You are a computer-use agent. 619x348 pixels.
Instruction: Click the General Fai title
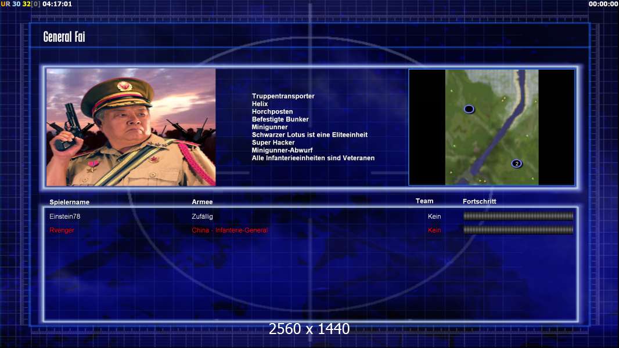click(x=64, y=37)
